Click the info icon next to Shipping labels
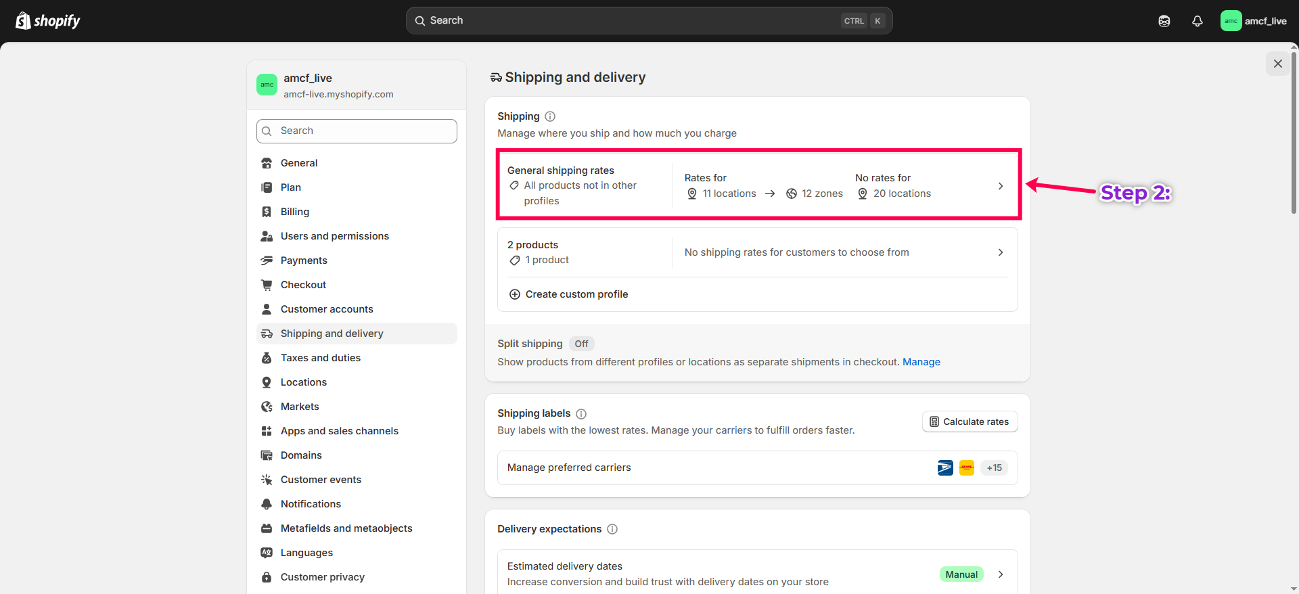Viewport: 1299px width, 594px height. click(x=581, y=414)
